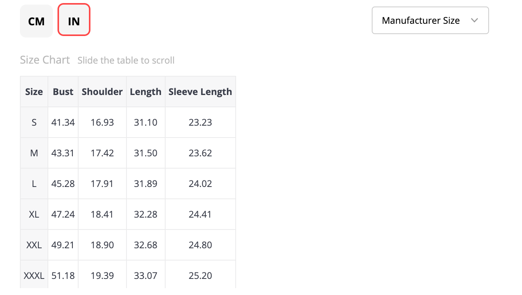Click the Slide the table to scroll hint

[x=126, y=60]
